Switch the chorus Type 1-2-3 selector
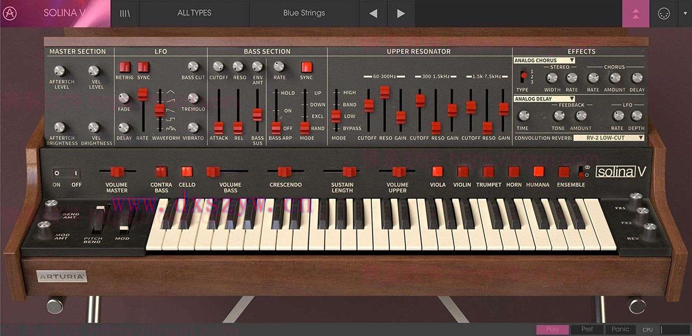The width and height of the screenshot is (692, 336). click(x=523, y=77)
